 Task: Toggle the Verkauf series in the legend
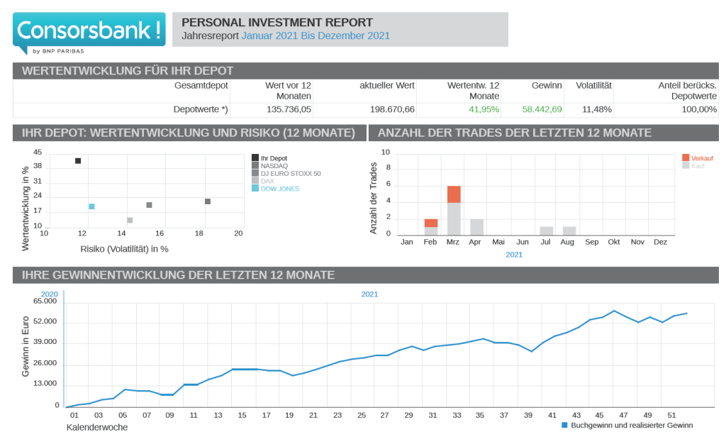pyautogui.click(x=701, y=157)
